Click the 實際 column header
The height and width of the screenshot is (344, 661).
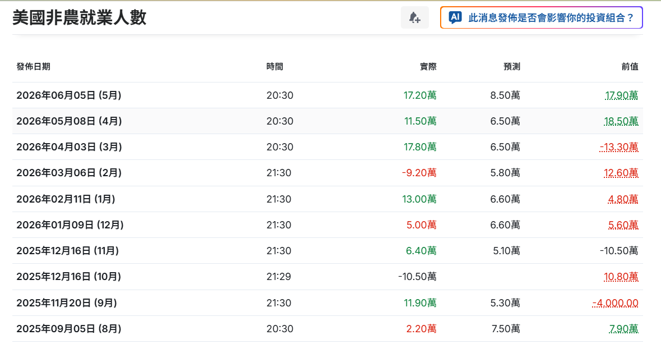point(428,67)
